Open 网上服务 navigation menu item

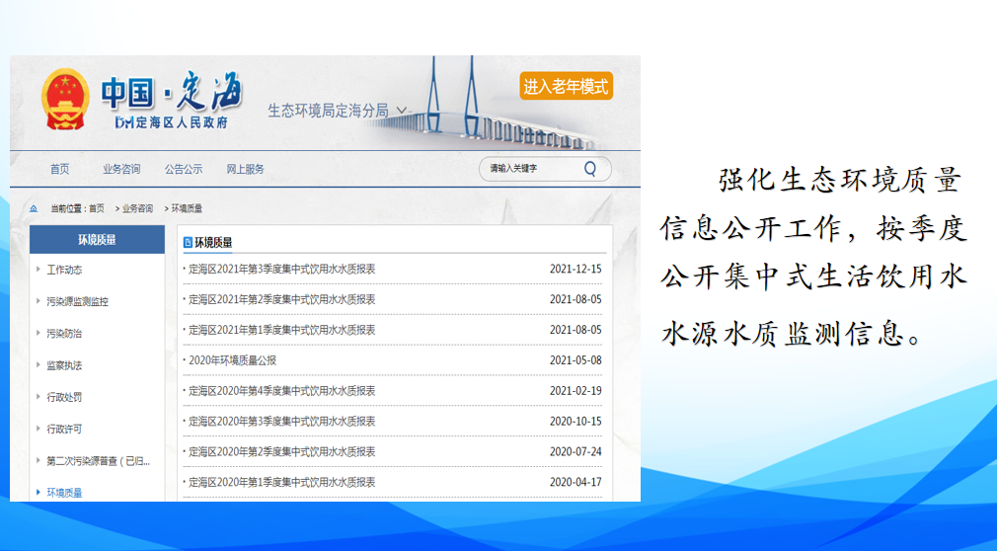pos(246,169)
